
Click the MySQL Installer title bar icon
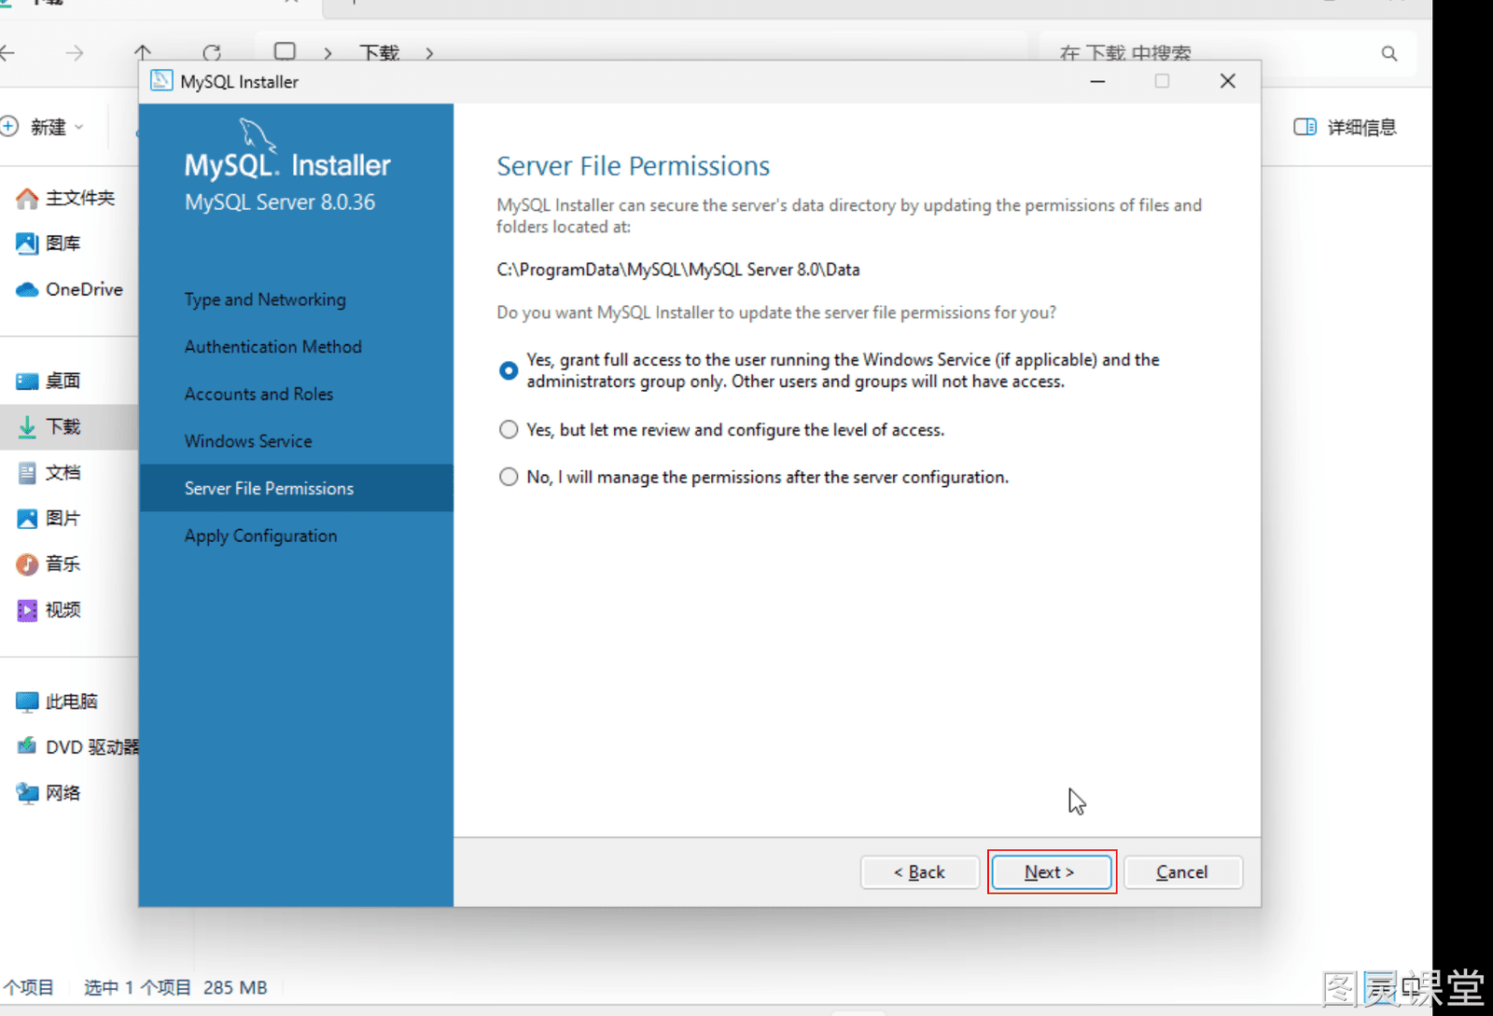pyautogui.click(x=161, y=81)
